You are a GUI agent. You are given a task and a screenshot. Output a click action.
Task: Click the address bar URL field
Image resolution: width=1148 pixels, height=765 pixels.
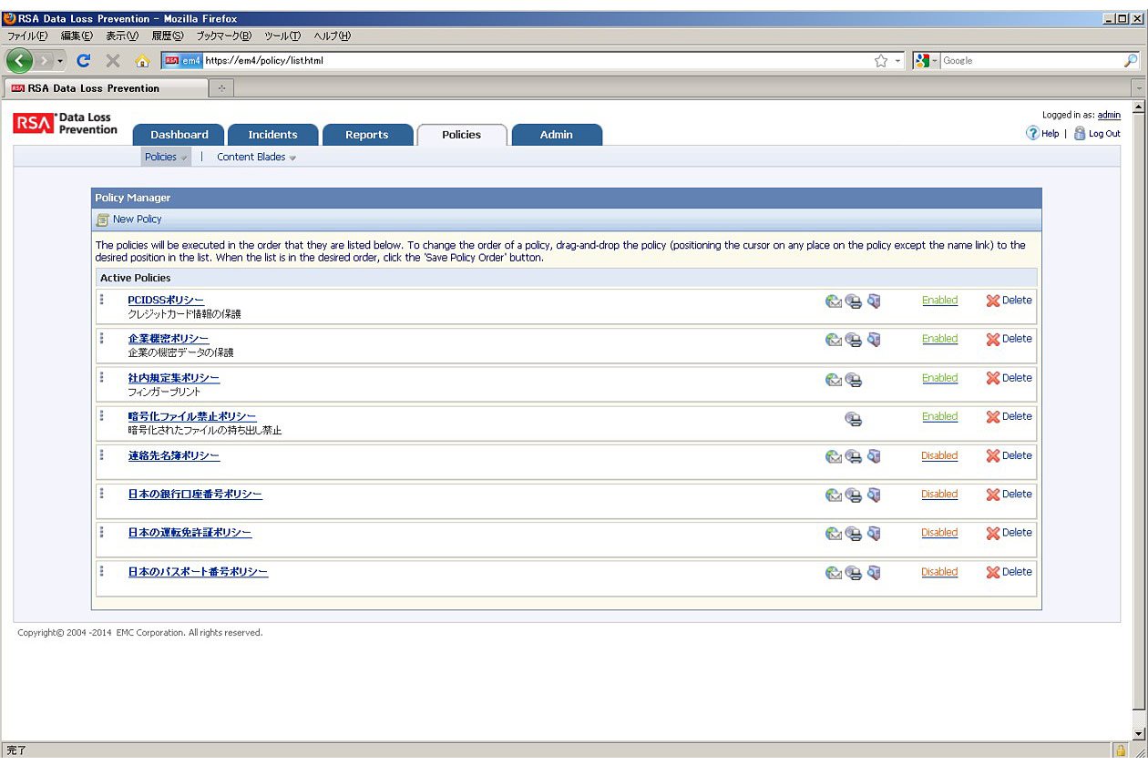[533, 61]
